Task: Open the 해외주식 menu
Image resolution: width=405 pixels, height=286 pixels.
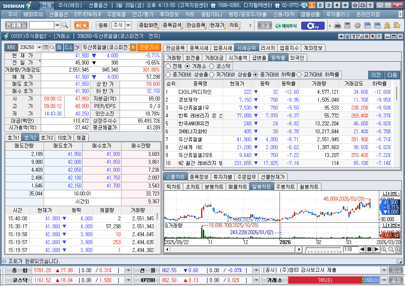Action: click(x=33, y=15)
